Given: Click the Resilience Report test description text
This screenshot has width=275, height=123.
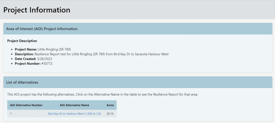Looking at the screenshot, I should click(x=102, y=54).
